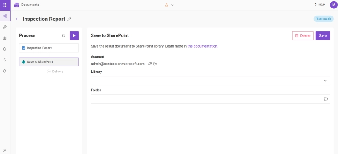Expand the sidebar with double chevron

tap(5, 150)
